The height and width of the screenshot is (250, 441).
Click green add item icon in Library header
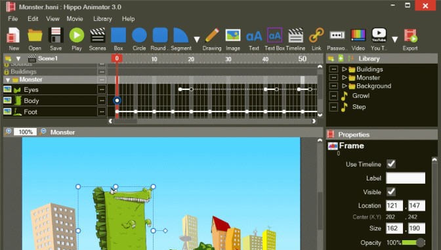tap(341, 58)
